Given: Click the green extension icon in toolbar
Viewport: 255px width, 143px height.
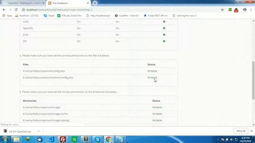Looking at the screenshot, I should [x=230, y=10].
